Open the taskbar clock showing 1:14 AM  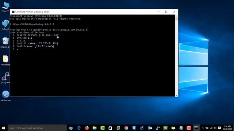[227, 128]
